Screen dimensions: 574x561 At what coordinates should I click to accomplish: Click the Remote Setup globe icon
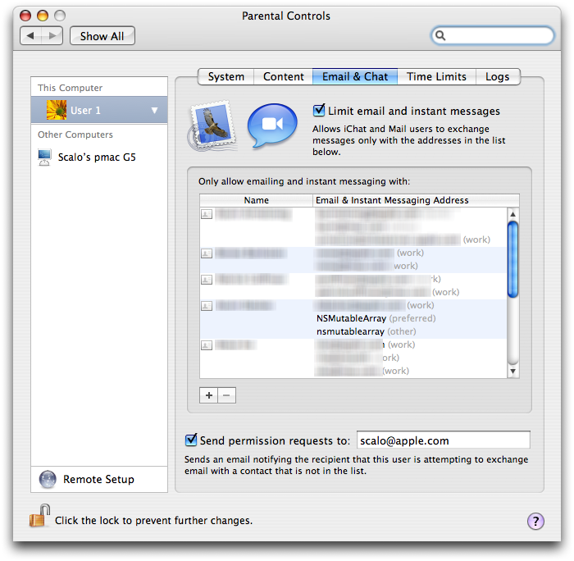48,479
